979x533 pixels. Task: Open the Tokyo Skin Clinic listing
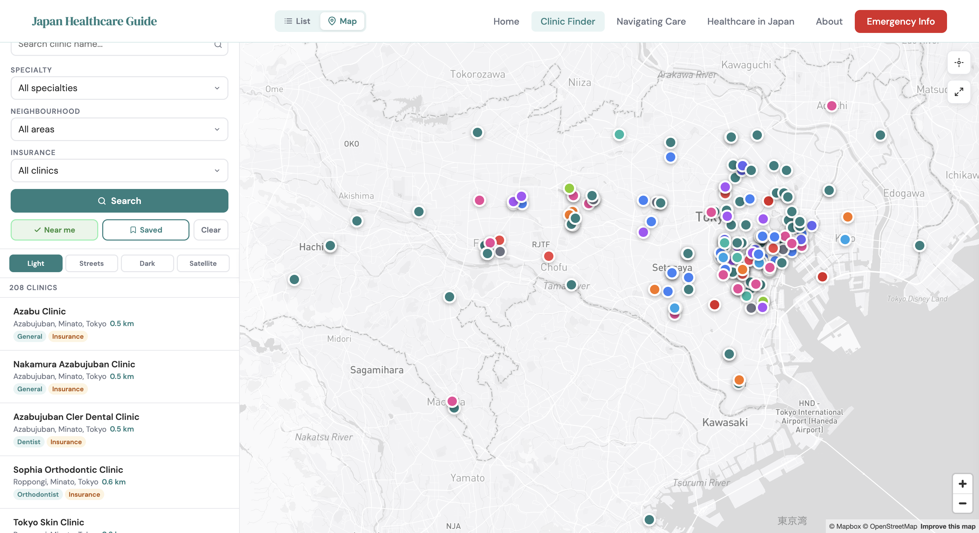tap(119, 521)
